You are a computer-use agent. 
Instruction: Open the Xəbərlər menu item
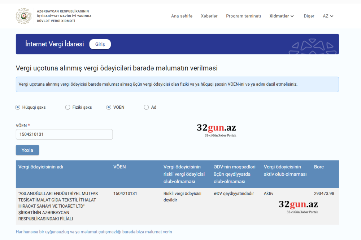tap(209, 16)
